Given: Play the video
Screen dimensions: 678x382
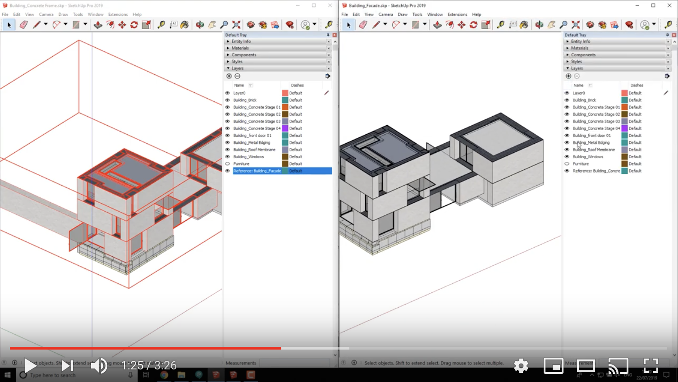Looking at the screenshot, I should coord(31,365).
